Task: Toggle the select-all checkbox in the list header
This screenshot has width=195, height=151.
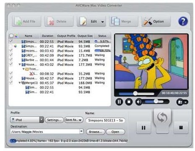Action: [11, 36]
